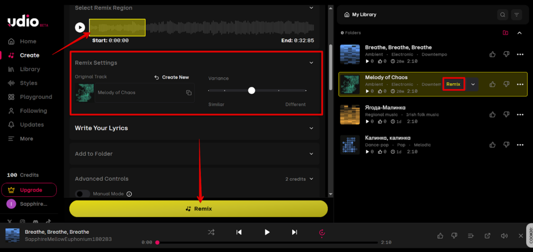
Task: Open library filter options
Action: (517, 15)
